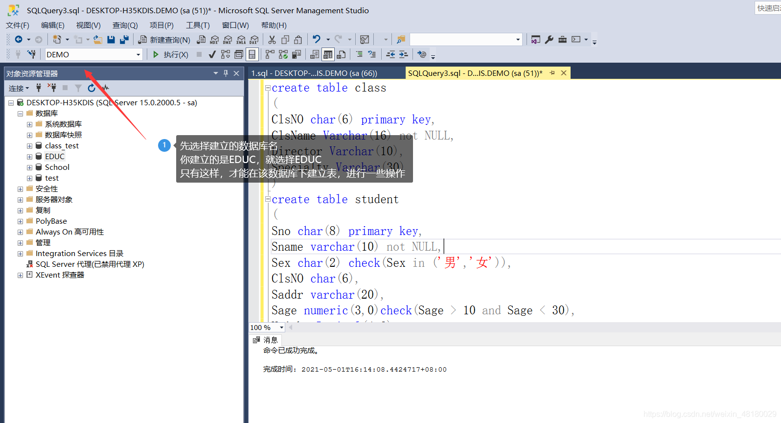Select SQL Server 代理 node
This screenshot has width=781, height=423.
[90, 264]
